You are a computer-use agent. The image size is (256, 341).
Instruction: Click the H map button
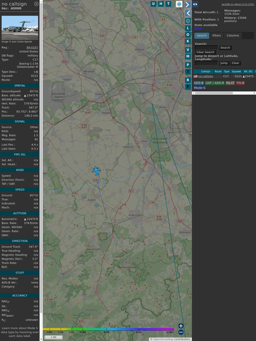pos(161,4)
